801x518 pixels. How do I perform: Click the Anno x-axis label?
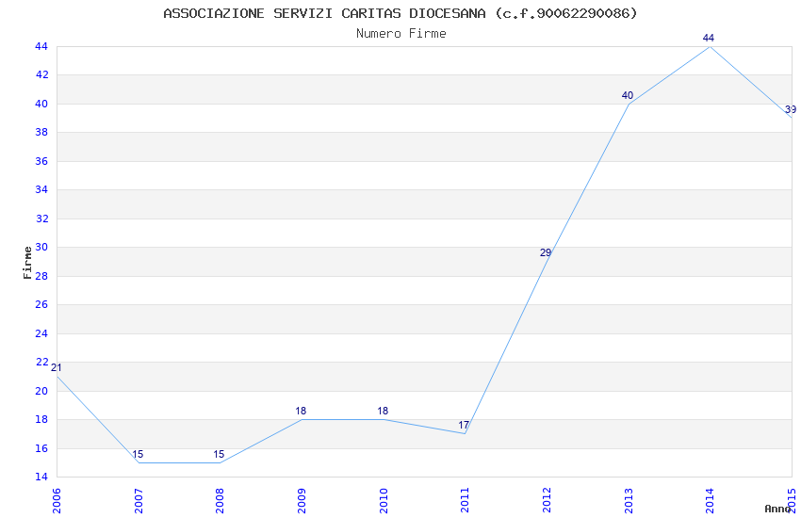(x=777, y=509)
